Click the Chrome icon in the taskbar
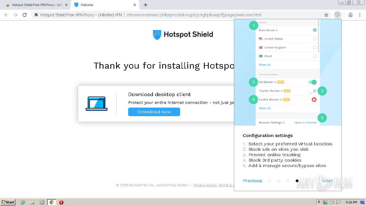Viewport: 366px width, 206px height. [51, 202]
